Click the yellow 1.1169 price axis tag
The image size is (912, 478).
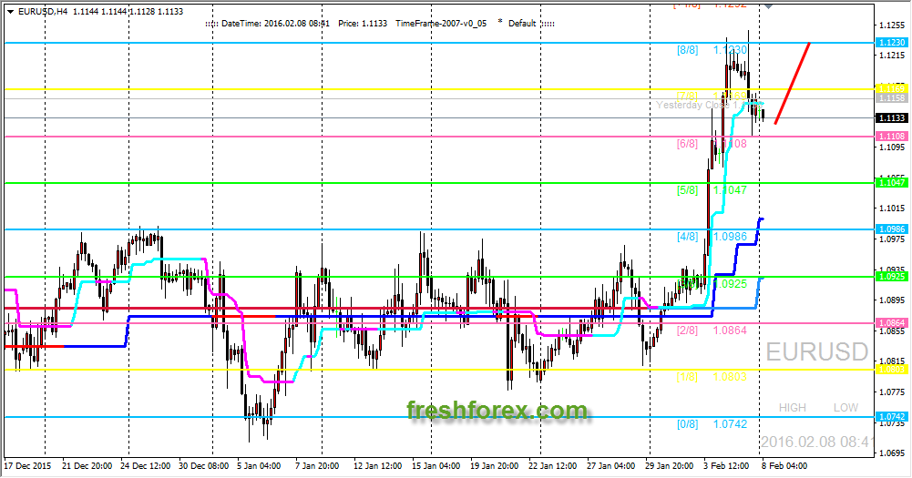pyautogui.click(x=891, y=88)
